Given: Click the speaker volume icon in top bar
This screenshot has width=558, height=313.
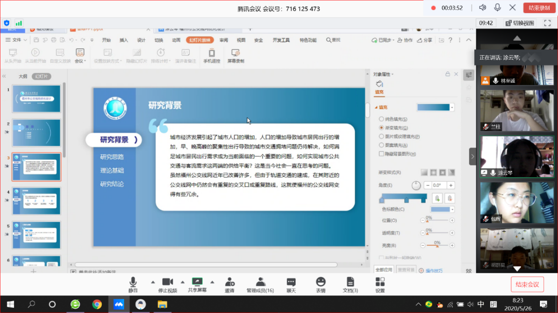Looking at the screenshot, I should pyautogui.click(x=483, y=8).
